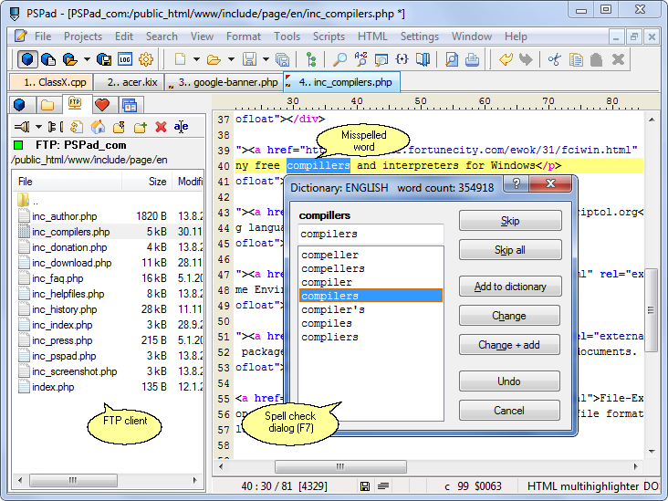Click the Cancel button
Screen dimensions: 668x501
(509, 411)
